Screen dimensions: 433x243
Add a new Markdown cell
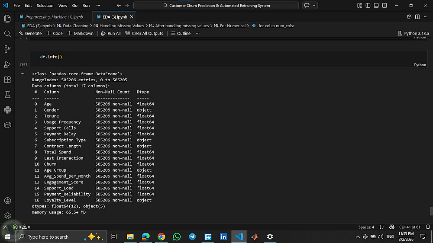81,33
